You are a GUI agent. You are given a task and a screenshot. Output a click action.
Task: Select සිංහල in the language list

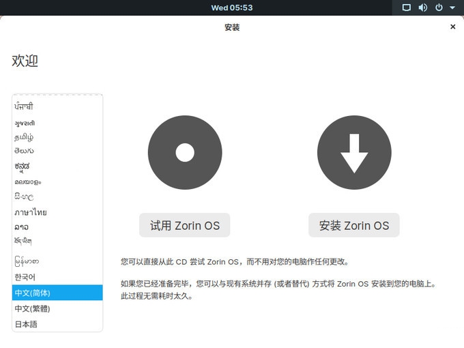57,197
